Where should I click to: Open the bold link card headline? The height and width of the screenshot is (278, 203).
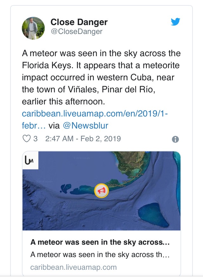pyautogui.click(x=100, y=242)
